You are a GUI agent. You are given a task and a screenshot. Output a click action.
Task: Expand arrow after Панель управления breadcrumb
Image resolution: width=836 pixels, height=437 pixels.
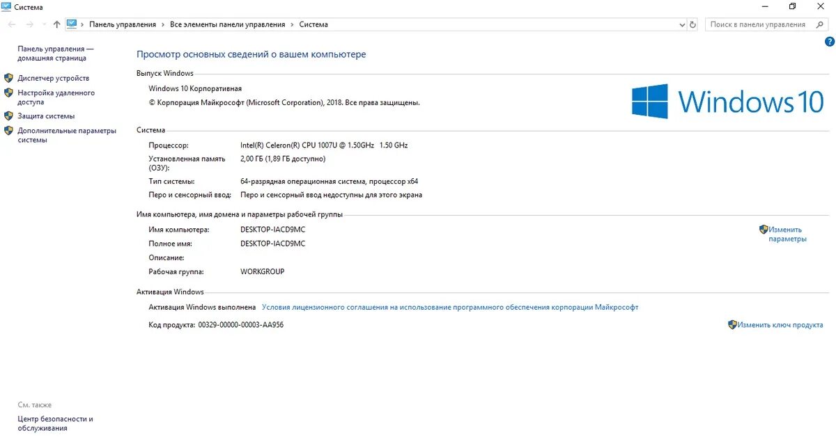pyautogui.click(x=163, y=24)
